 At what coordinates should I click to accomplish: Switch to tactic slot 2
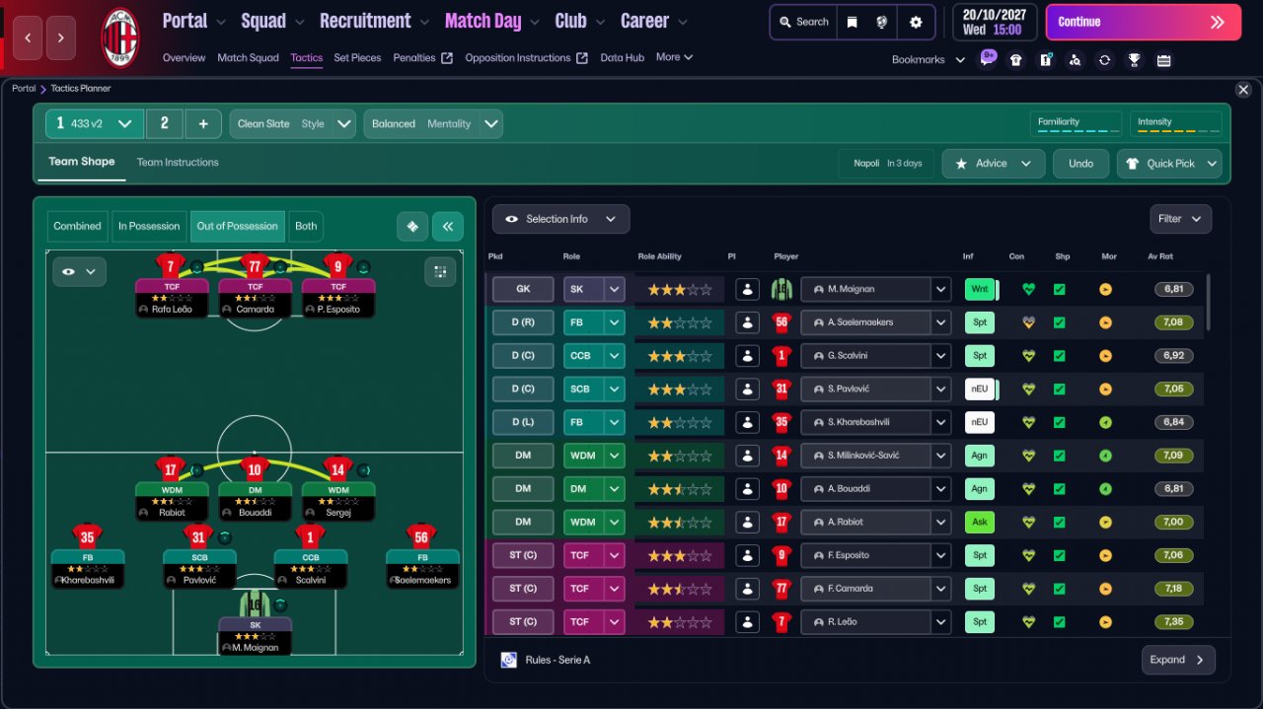coord(165,123)
